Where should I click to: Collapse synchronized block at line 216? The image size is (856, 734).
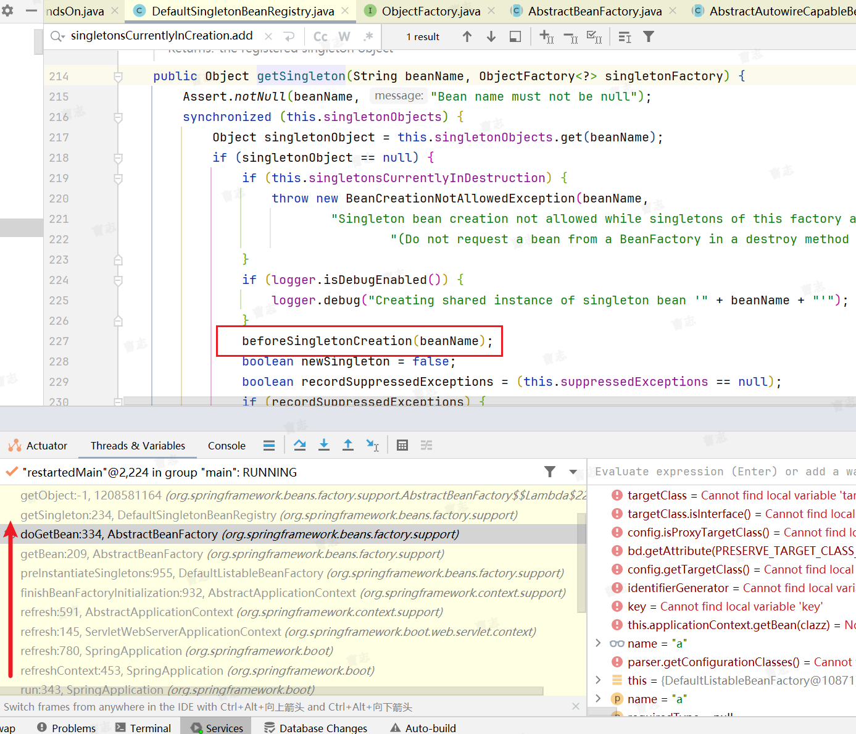[118, 117]
